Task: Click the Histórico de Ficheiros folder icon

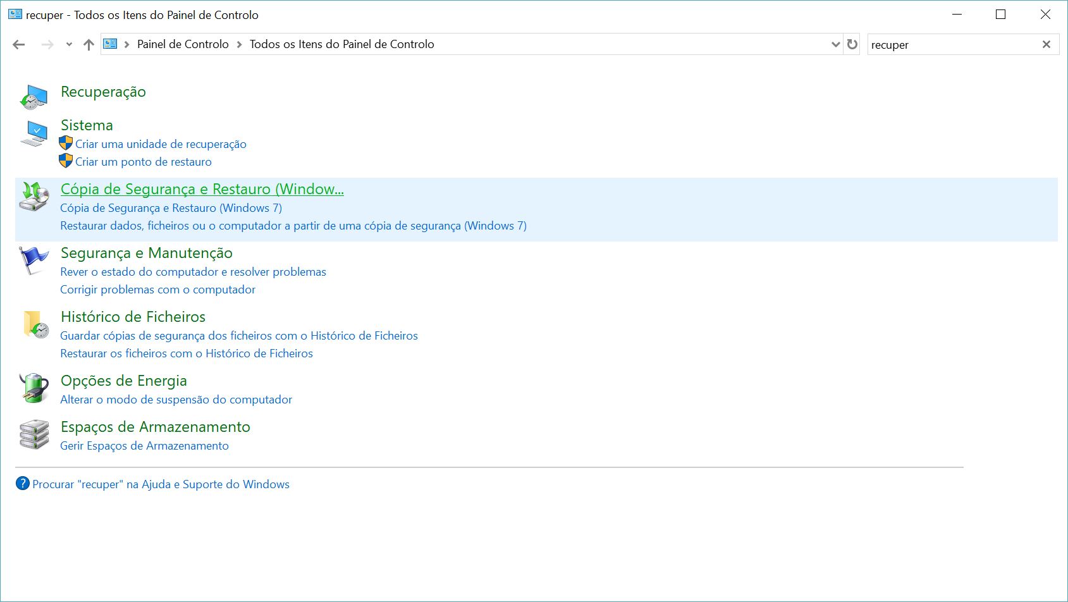Action: (35, 324)
